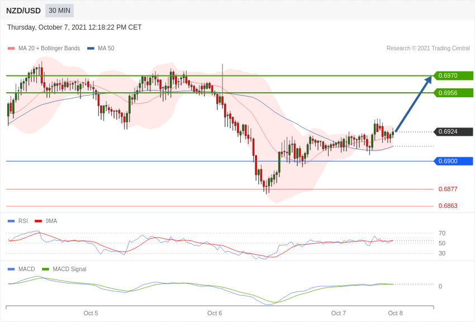Click the RSI legend swatch
Screen dimensions: 475x322
(11, 221)
